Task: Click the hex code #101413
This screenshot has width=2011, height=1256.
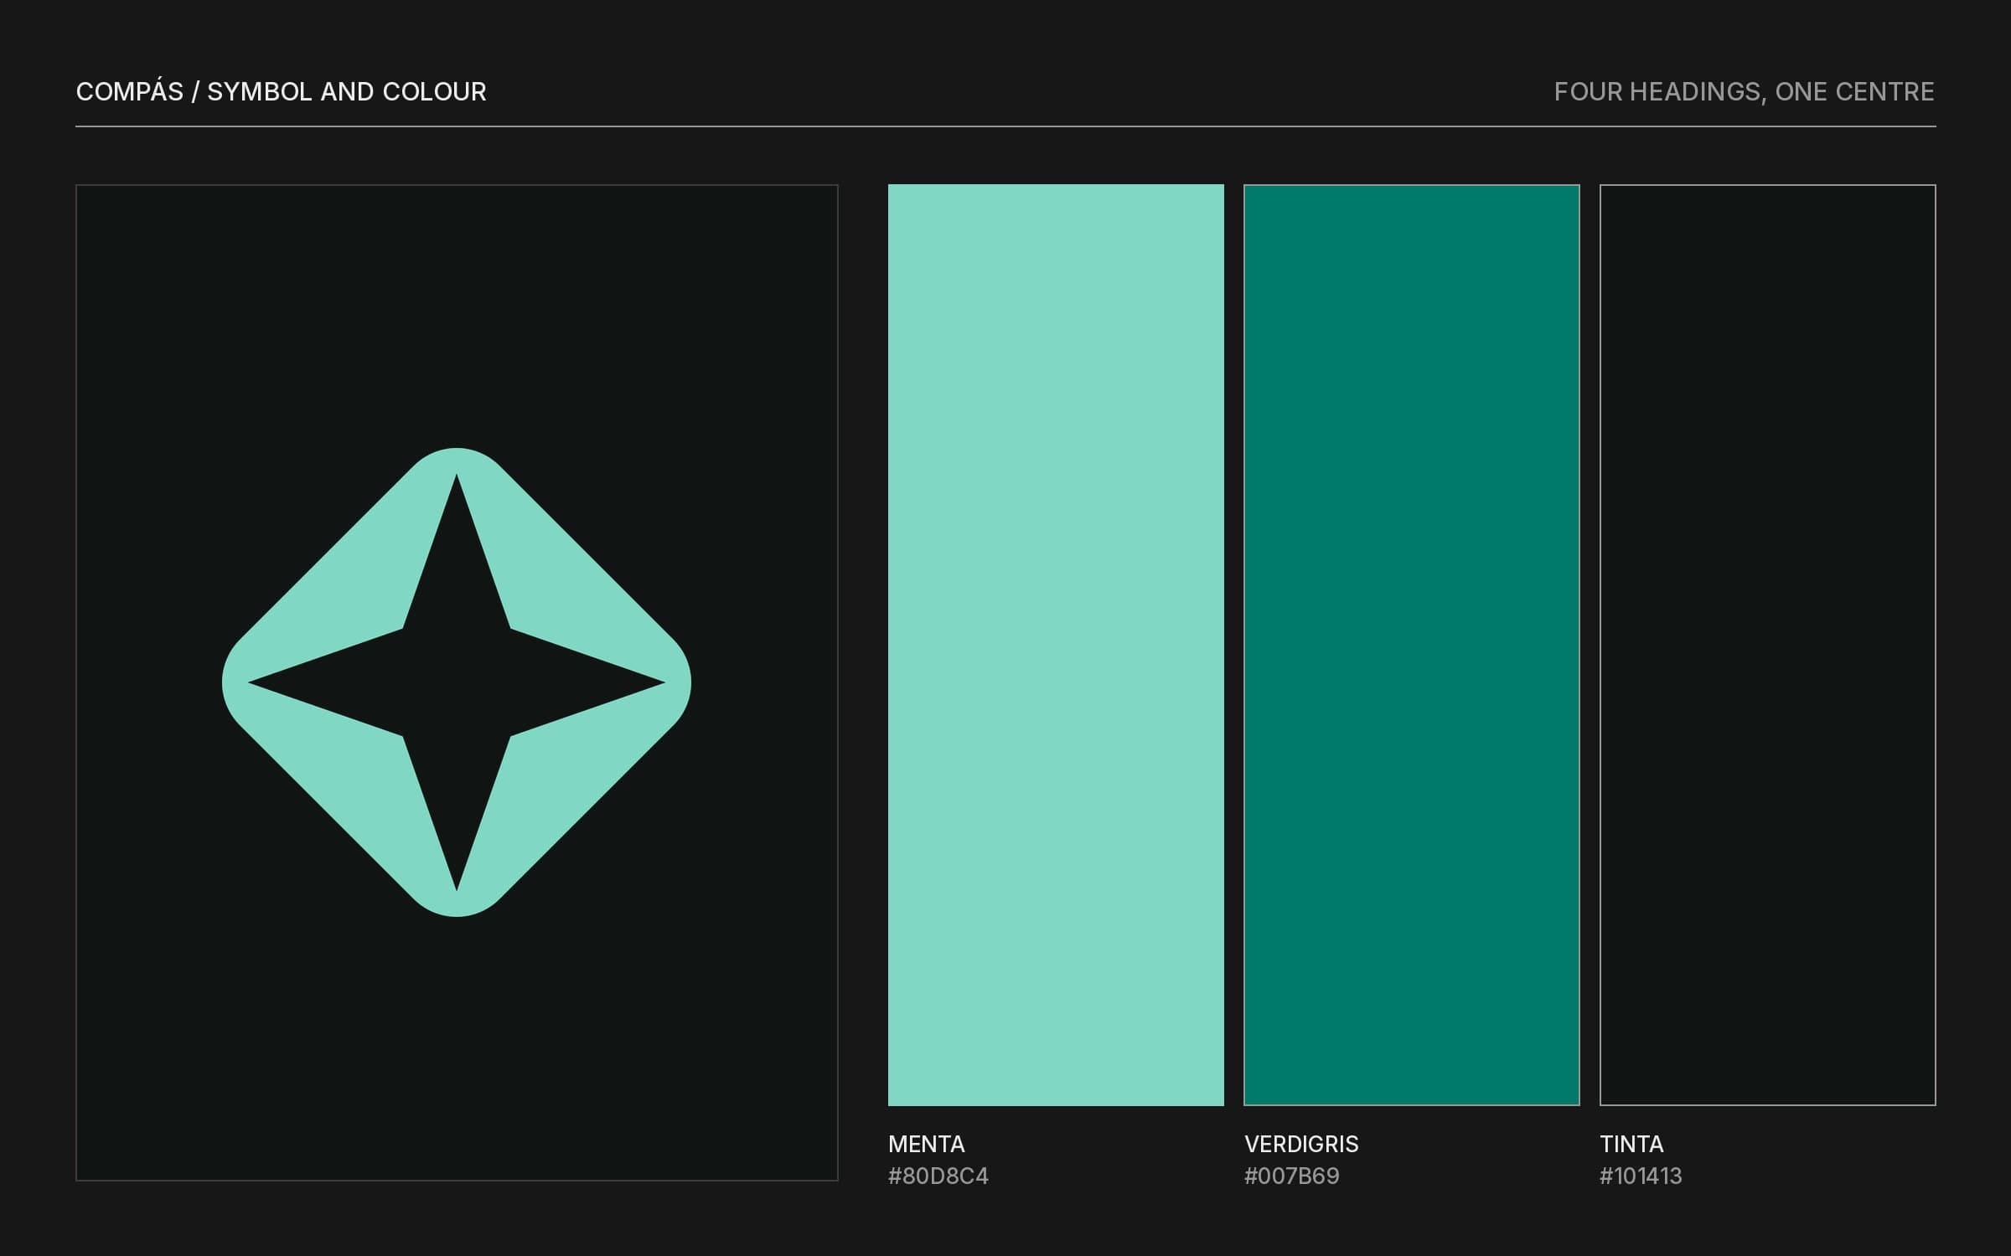Action: coord(1641,1176)
